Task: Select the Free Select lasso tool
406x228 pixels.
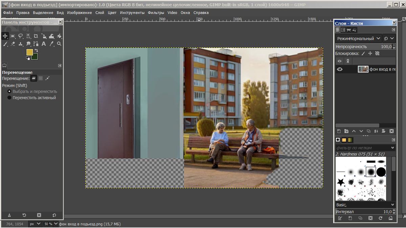Action: 20,36
